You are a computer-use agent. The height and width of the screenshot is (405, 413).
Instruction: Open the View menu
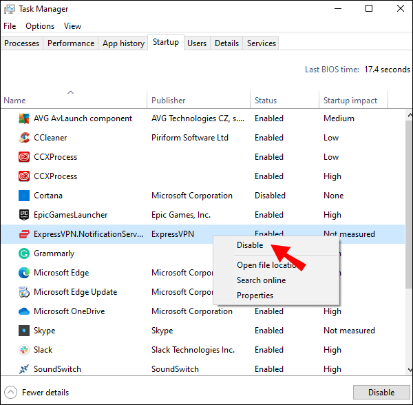(72, 26)
